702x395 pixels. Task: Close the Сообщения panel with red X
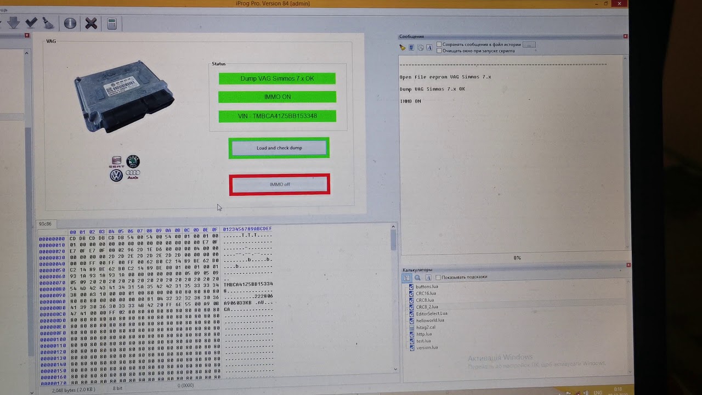click(x=625, y=36)
